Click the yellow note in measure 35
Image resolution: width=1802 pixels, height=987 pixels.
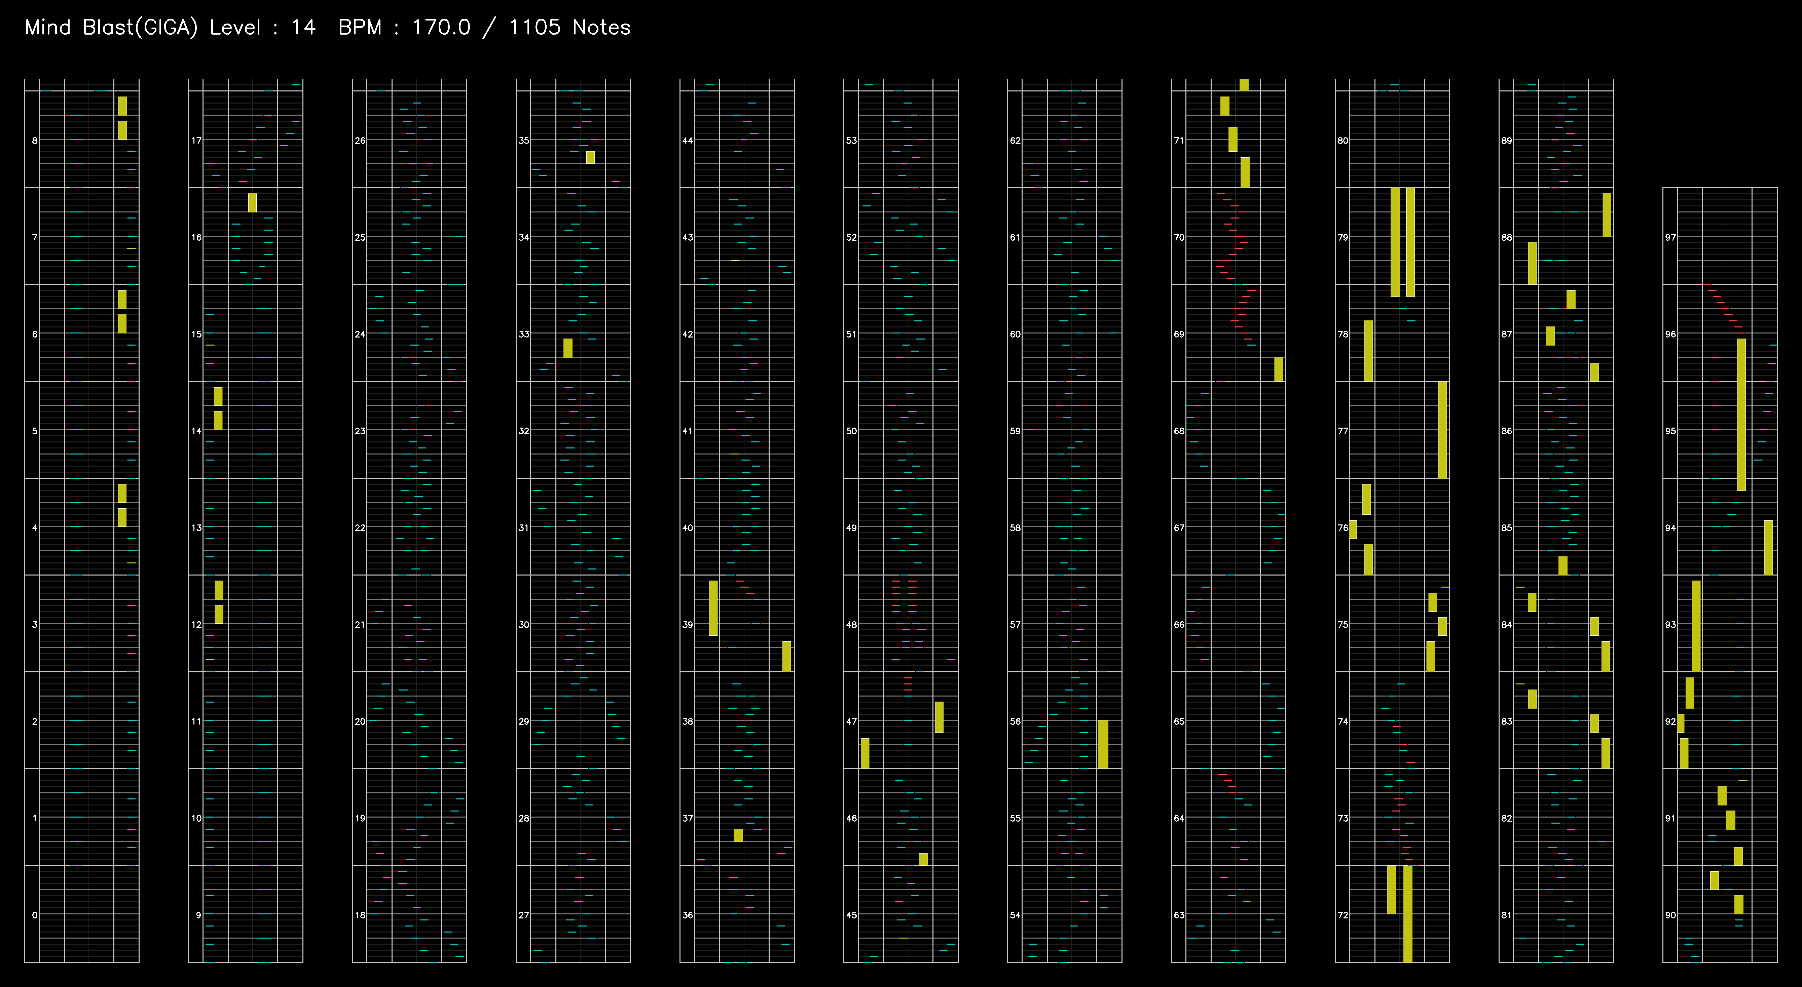tap(590, 157)
